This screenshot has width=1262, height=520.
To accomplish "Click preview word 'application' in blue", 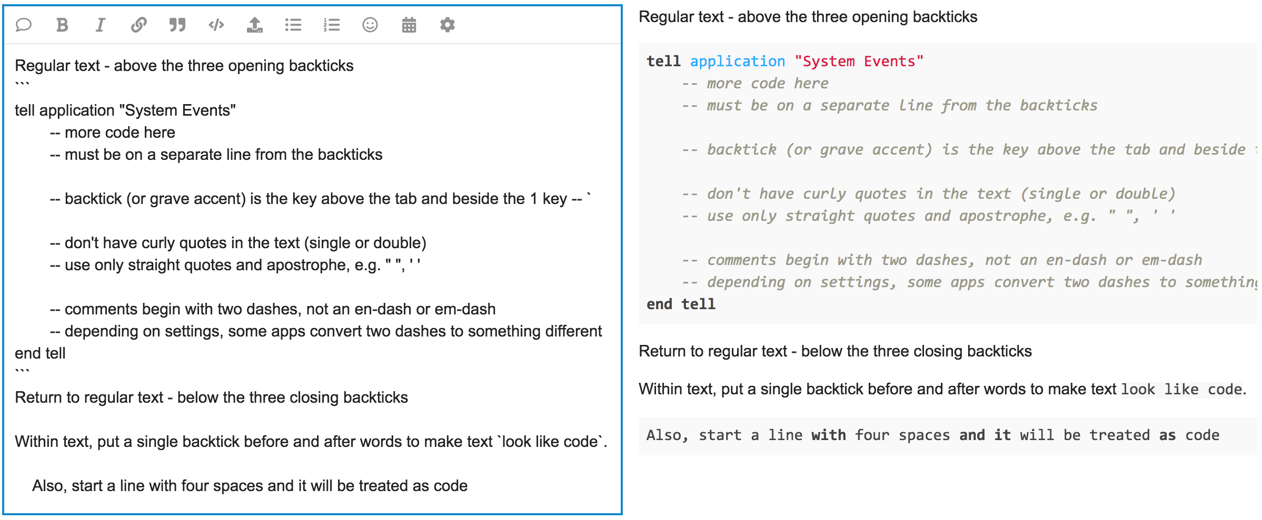I will point(738,62).
